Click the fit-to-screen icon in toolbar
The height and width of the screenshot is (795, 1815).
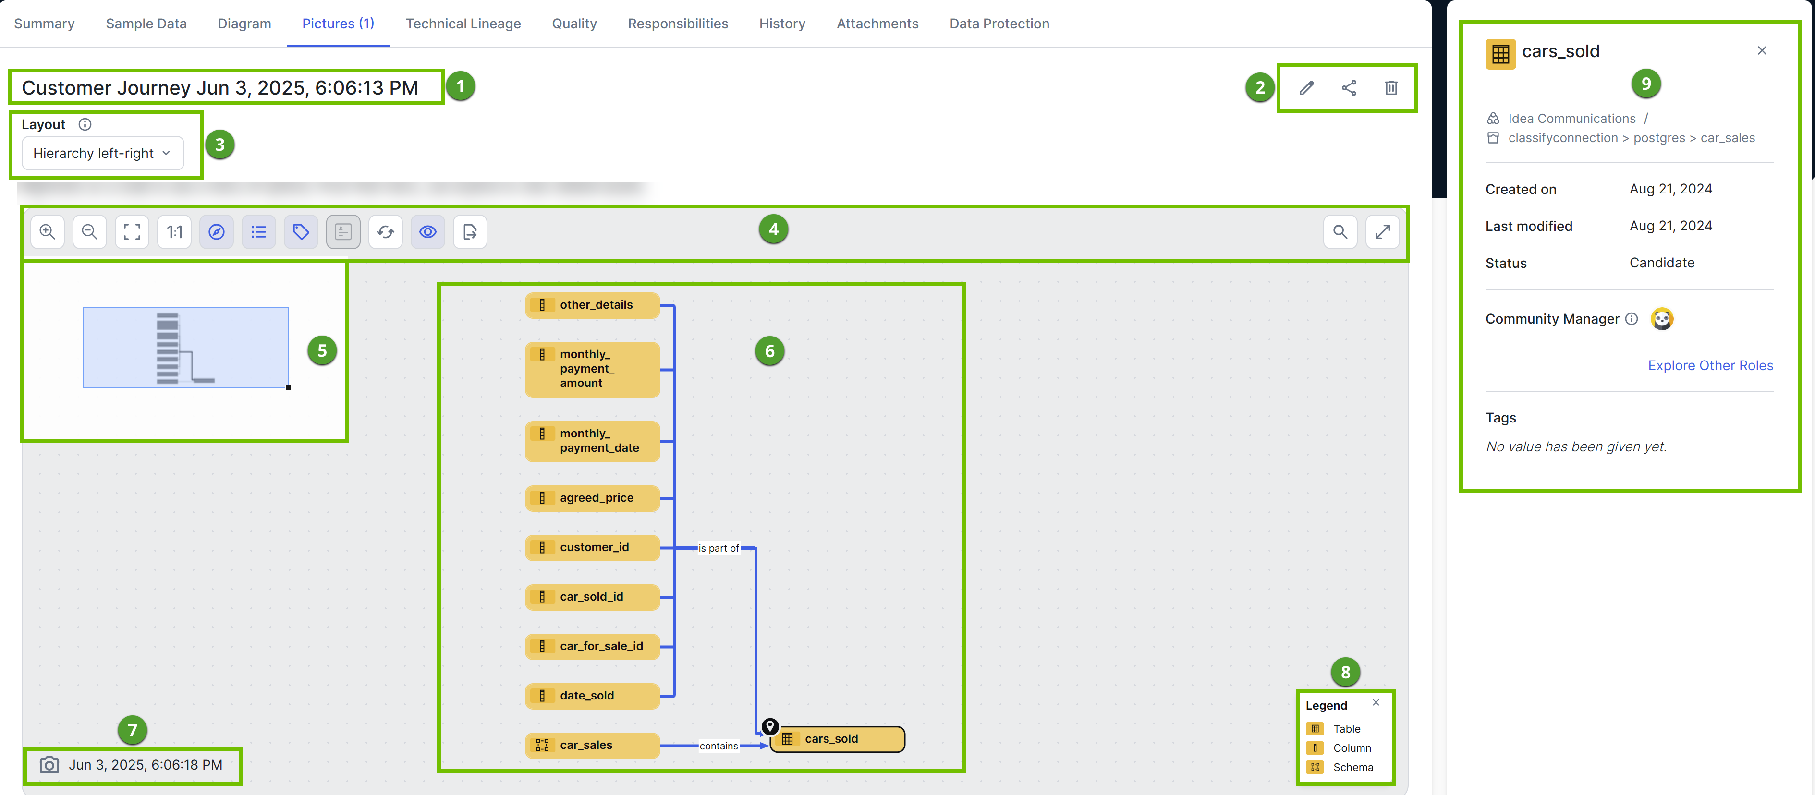pos(132,232)
